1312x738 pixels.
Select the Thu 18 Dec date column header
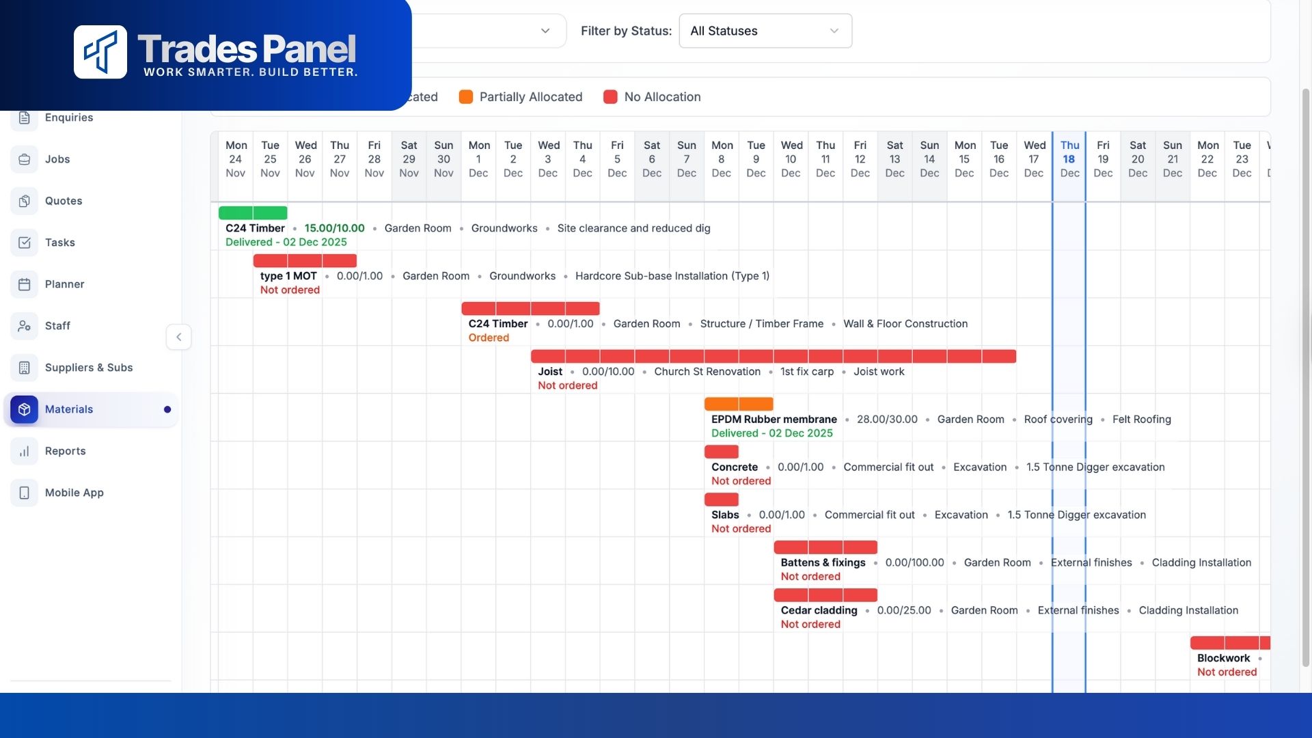[1069, 159]
